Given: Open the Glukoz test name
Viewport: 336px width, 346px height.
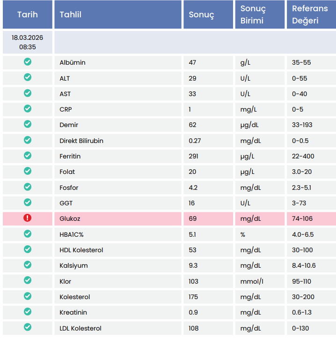Looking at the screenshot, I should click(x=70, y=218).
